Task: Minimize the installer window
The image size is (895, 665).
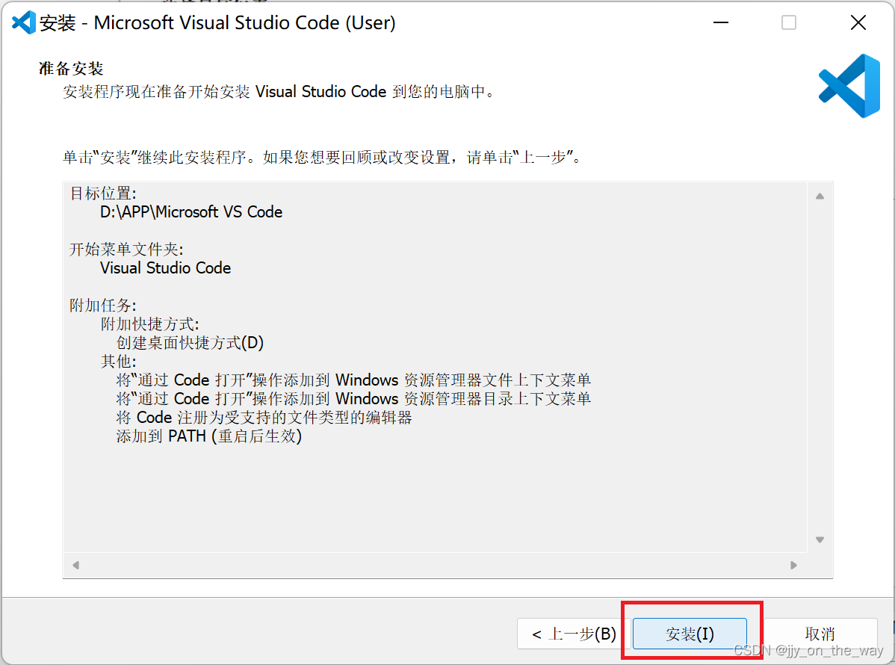Action: pyautogui.click(x=721, y=23)
